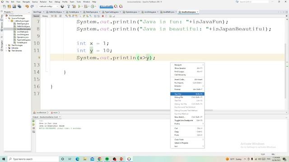The height and width of the screenshot is (162, 289).
Task: Click the green Run Project arrow
Action: [79, 6]
